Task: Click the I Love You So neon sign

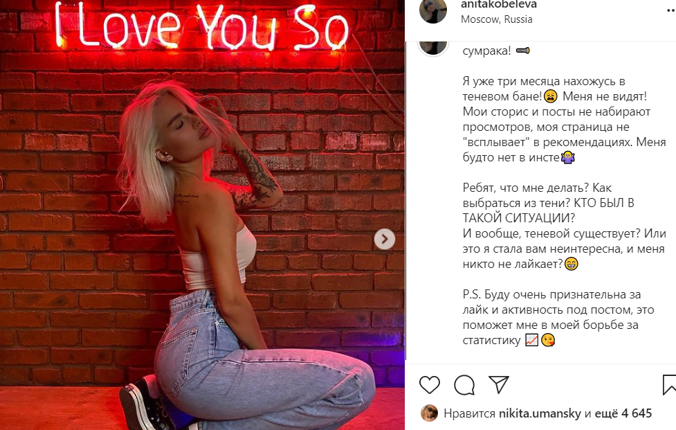Action: tap(202, 26)
